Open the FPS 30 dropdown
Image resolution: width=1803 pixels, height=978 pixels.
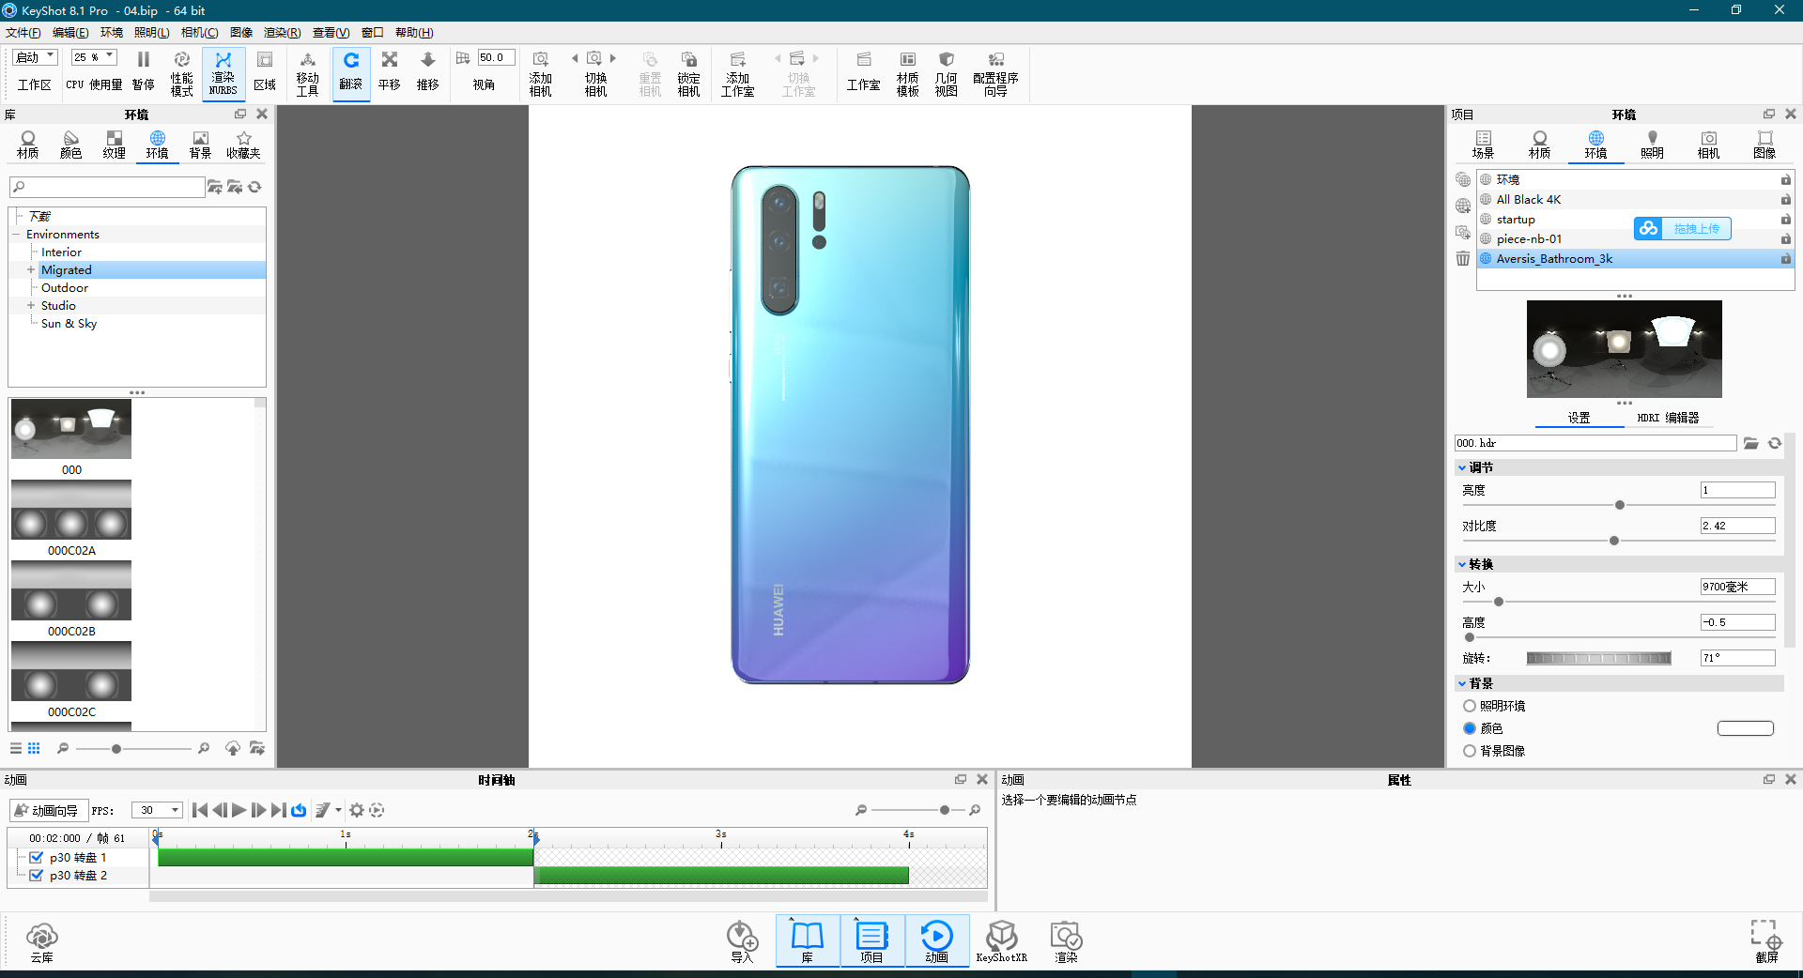[157, 810]
